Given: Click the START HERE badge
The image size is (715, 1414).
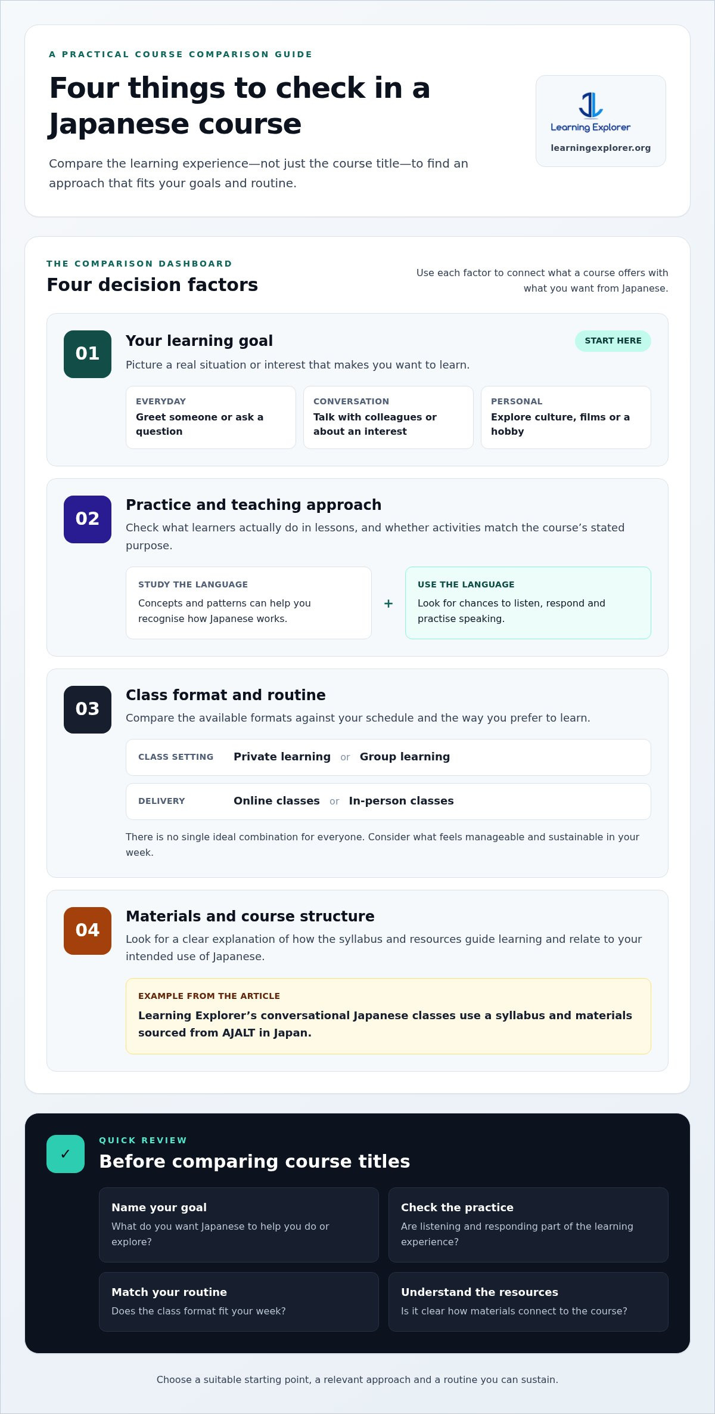Looking at the screenshot, I should tap(613, 341).
